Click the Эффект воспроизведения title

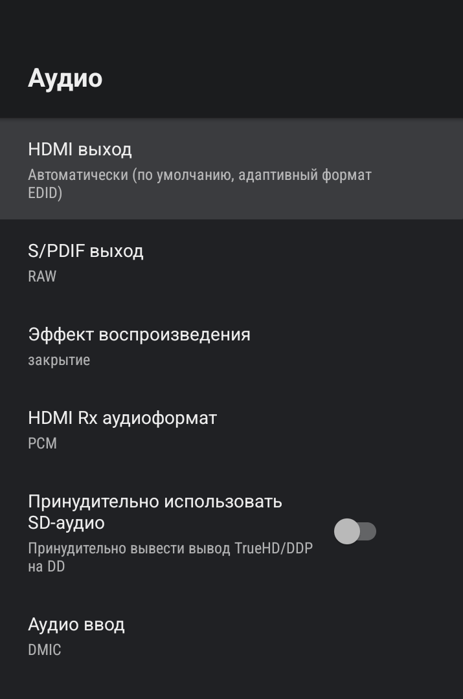139,335
